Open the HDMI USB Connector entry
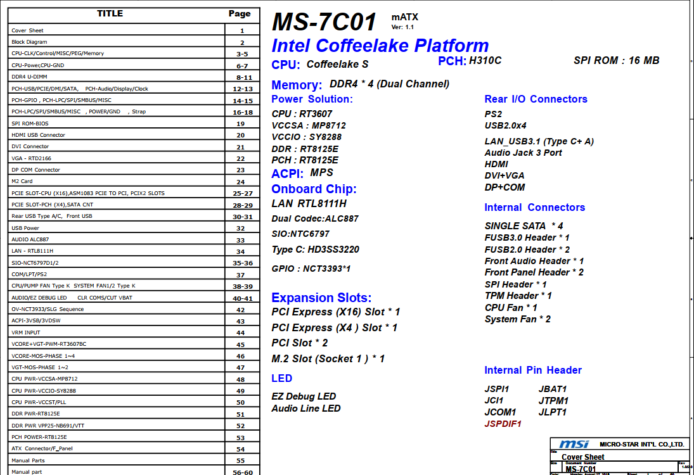694x475 pixels. click(38, 135)
